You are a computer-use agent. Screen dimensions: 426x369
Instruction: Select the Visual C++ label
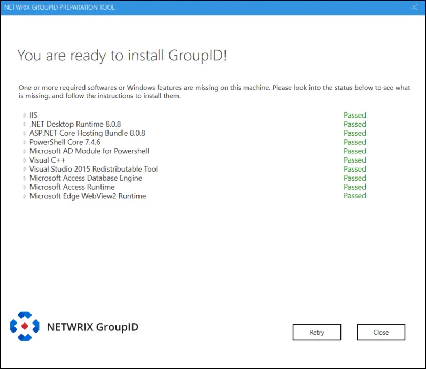click(47, 160)
